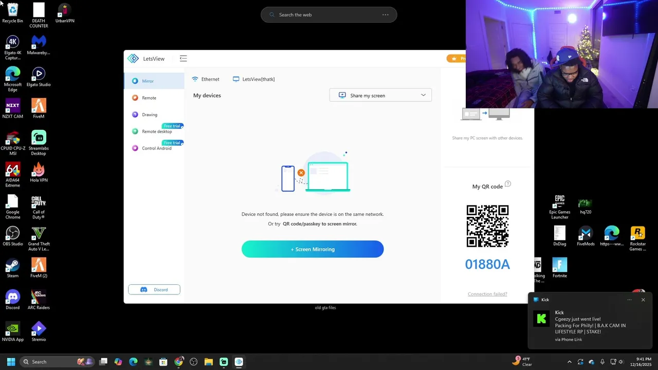The image size is (658, 370).
Task: Click the LetsView logo icon
Action: coord(133,59)
